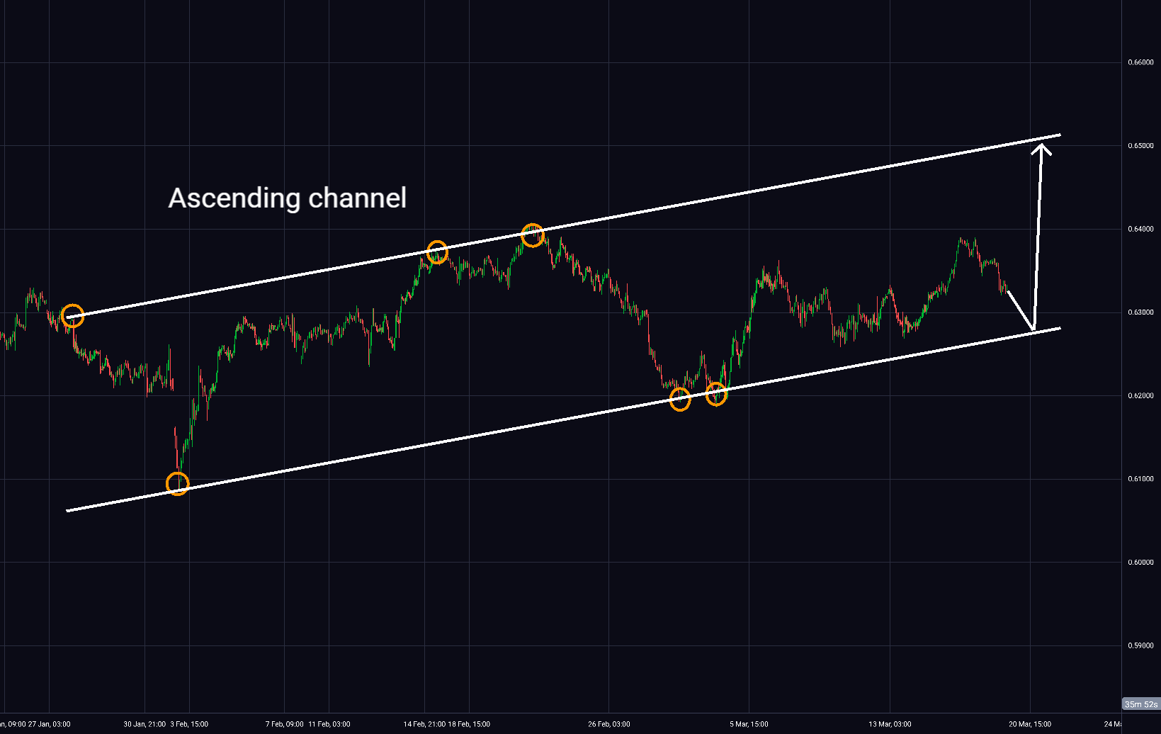Click the 3 Feb, 15:00 time label
Viewport: 1161px width, 734px height.
(189, 724)
